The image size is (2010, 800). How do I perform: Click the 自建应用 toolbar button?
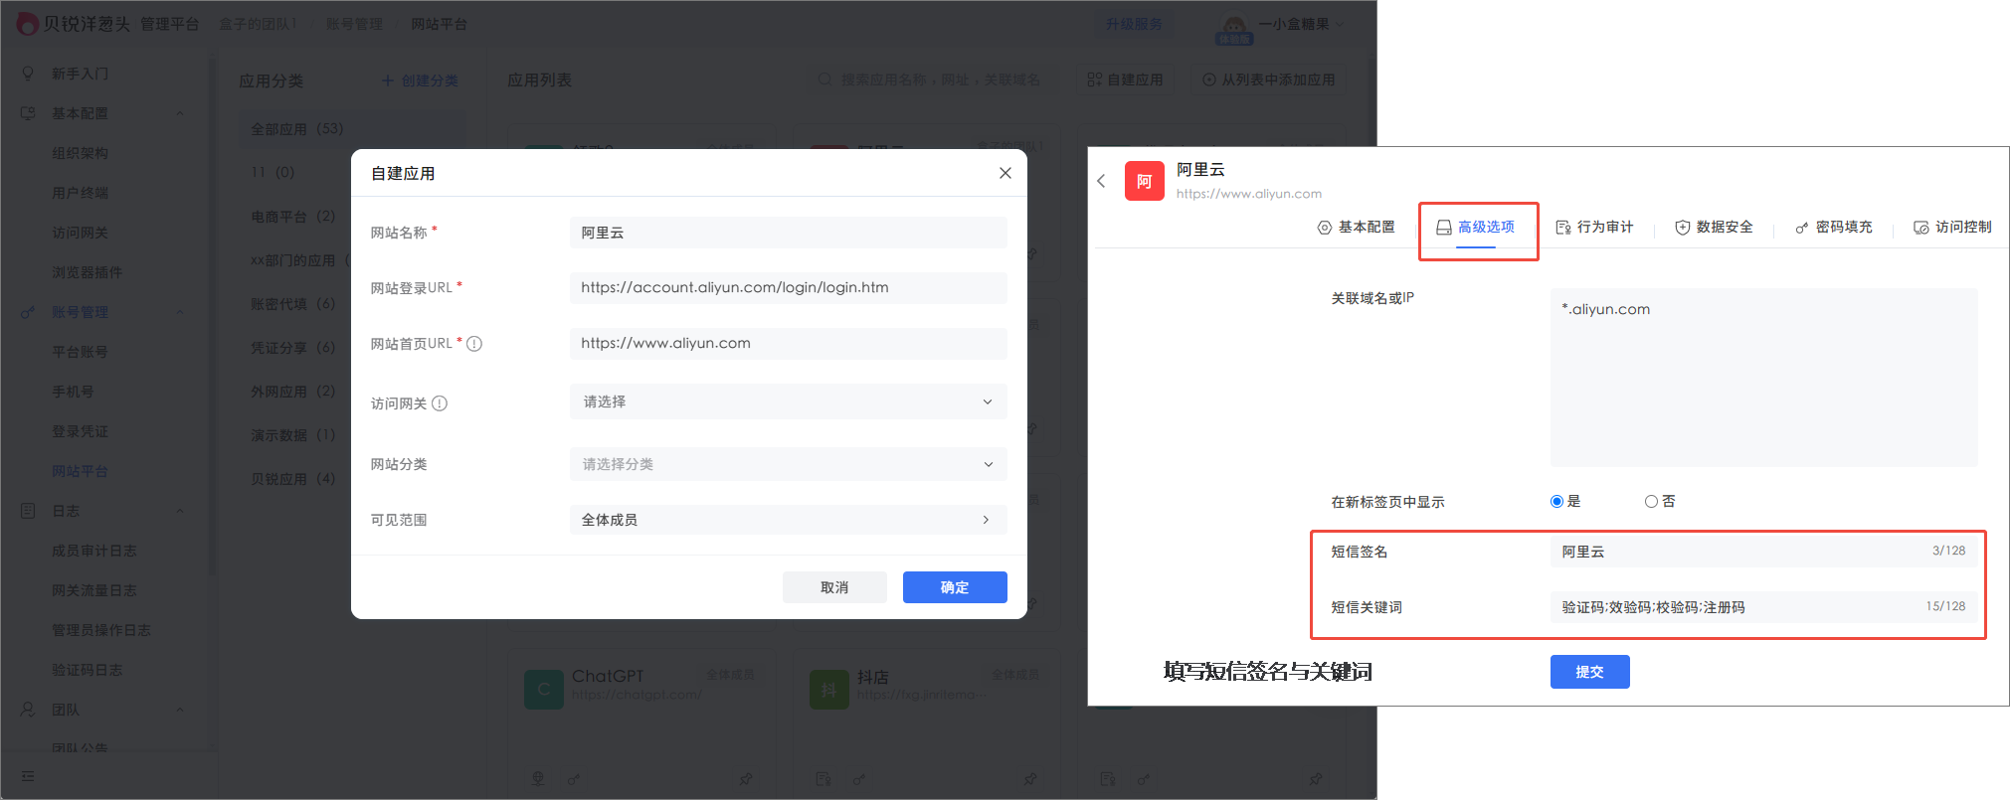[1126, 80]
